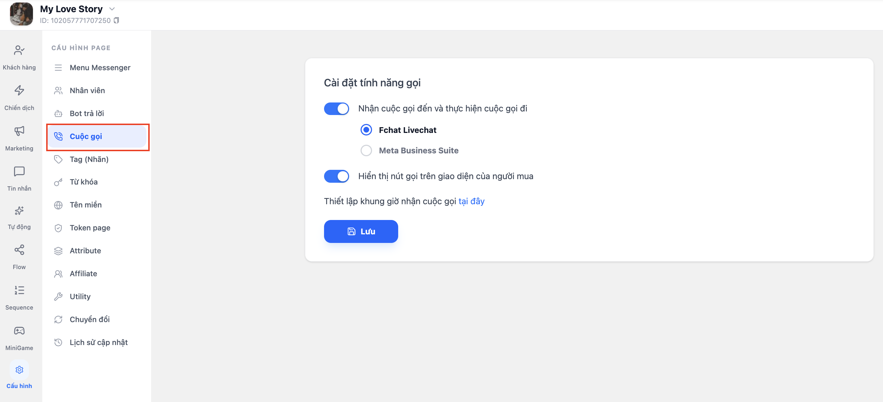Open the Chiến dịch lightning icon
The width and height of the screenshot is (883, 402).
pos(19,90)
